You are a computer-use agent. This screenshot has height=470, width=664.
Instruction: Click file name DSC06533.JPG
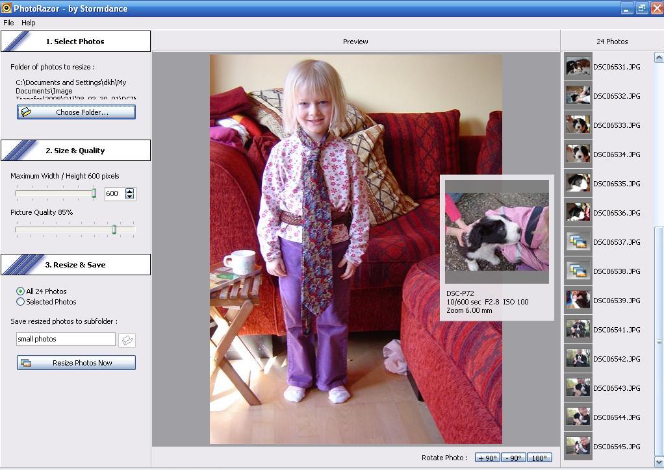coord(617,125)
